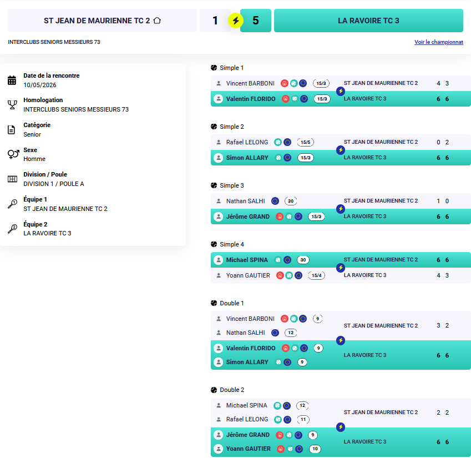Click the lightning badge in Double 1 match

[340, 340]
